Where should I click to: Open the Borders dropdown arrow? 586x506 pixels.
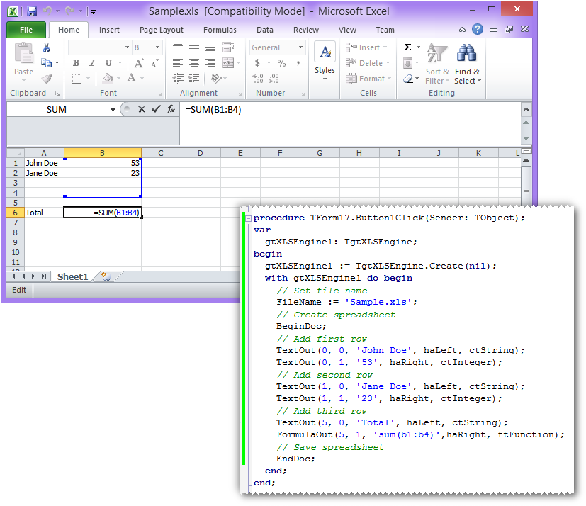point(88,79)
